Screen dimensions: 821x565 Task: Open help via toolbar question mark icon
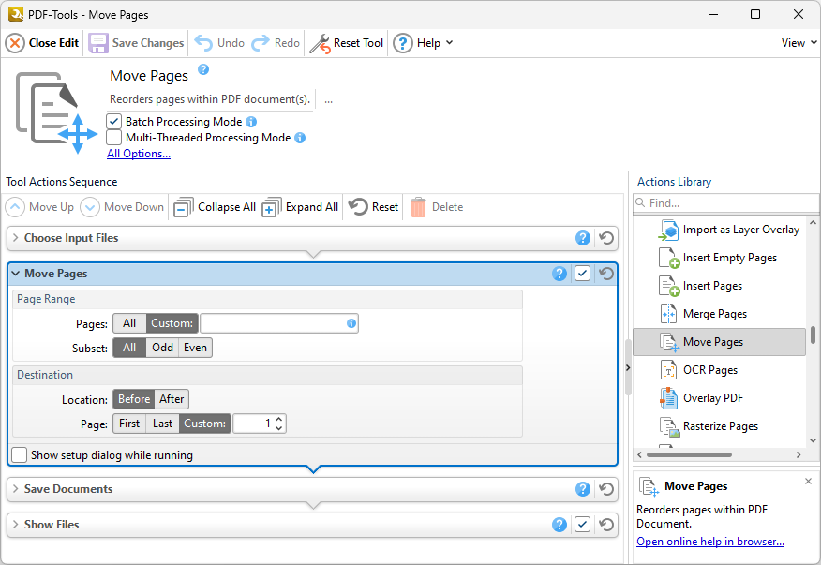403,43
